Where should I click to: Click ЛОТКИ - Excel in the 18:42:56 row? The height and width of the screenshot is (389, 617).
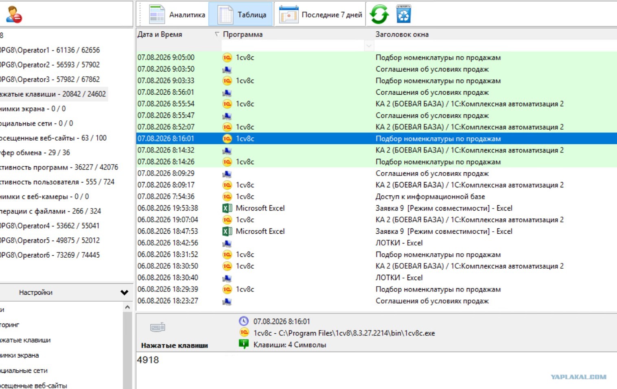pyautogui.click(x=399, y=243)
